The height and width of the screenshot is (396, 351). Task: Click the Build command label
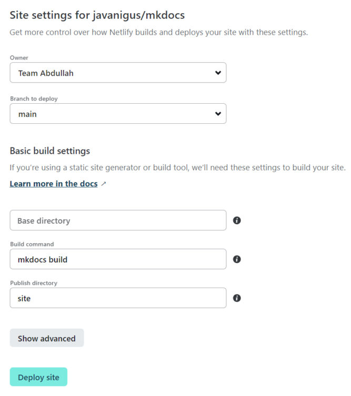32,244
